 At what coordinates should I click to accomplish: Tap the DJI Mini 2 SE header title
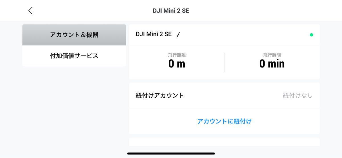coord(171,11)
